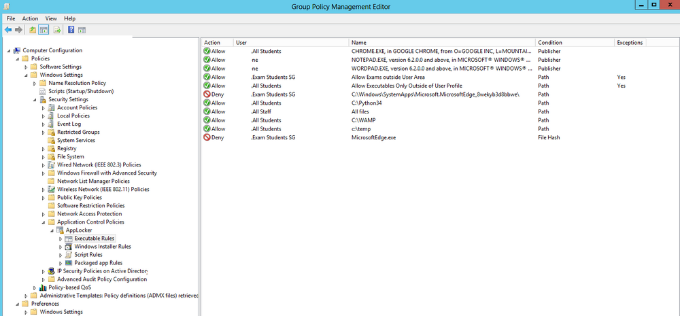Click red Deny icon on MicrosoftEdge.exe rule
The height and width of the screenshot is (316, 680).
pos(207,137)
